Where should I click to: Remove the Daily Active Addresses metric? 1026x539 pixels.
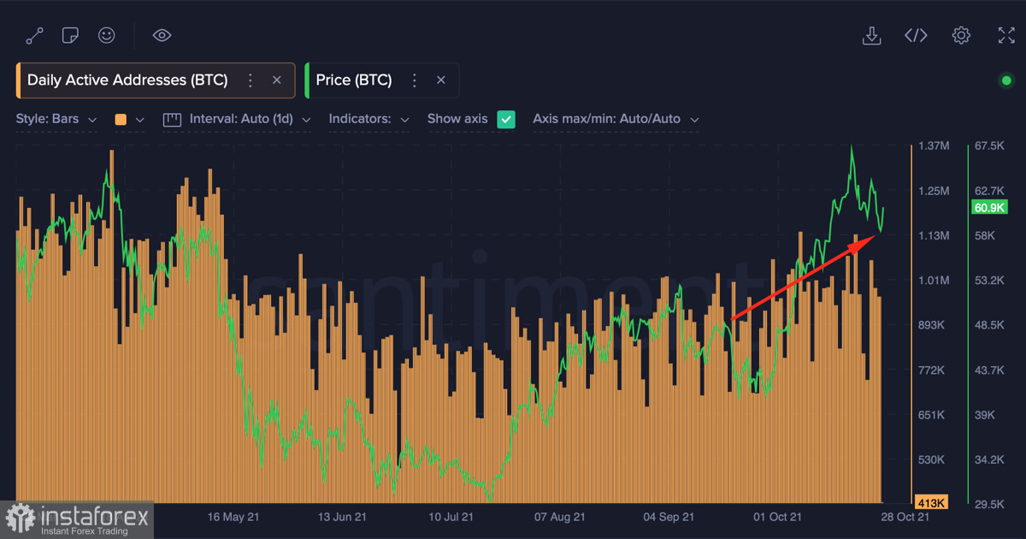coord(277,80)
